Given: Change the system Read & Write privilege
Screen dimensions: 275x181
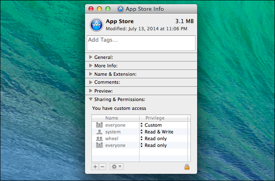Looking at the screenshot, I should point(157,132).
